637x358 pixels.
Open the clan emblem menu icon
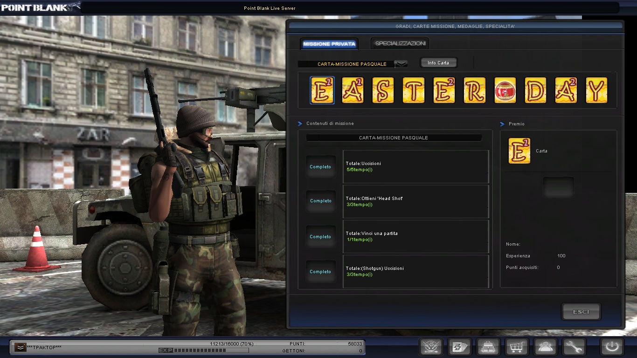tap(431, 347)
